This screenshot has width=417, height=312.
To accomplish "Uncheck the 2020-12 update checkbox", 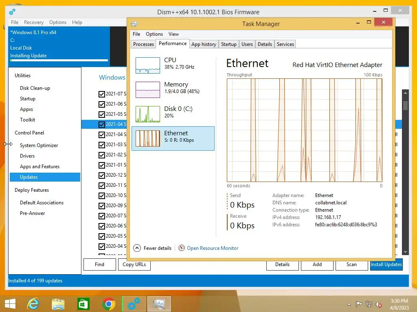I will (101, 175).
